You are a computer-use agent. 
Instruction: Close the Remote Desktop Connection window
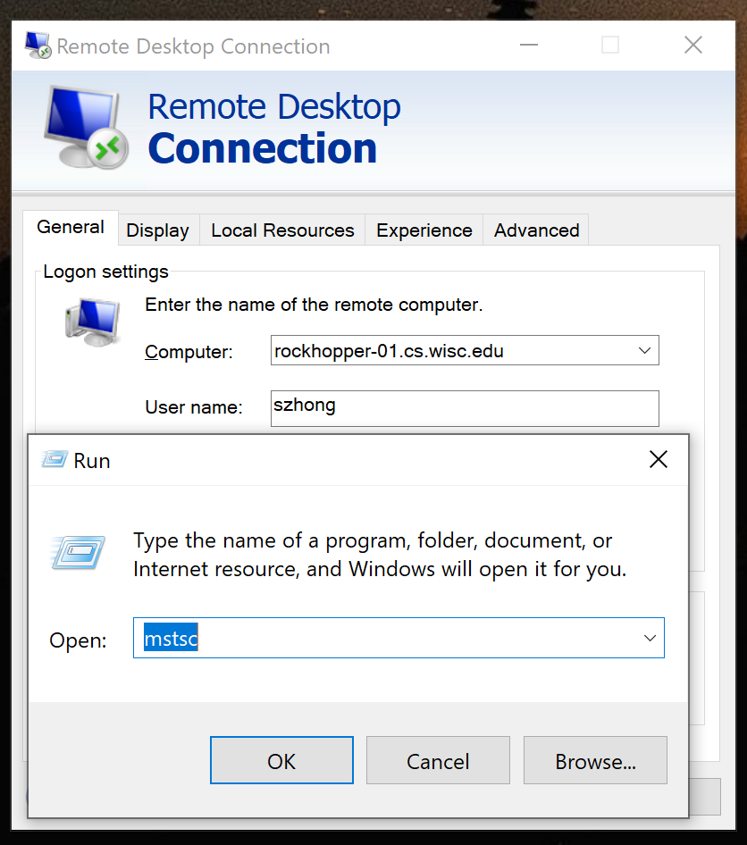pyautogui.click(x=692, y=46)
